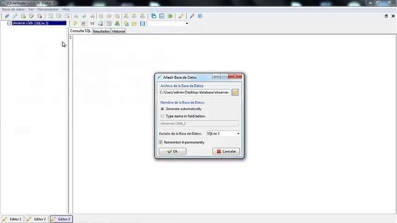397x223 pixels.
Task: Click the grey disconnect plug icon
Action: coord(15,16)
